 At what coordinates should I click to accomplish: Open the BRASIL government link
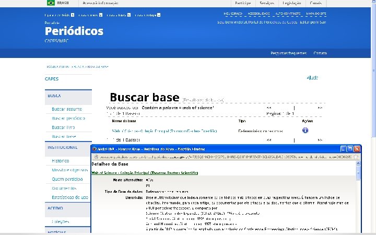pos(63,3)
